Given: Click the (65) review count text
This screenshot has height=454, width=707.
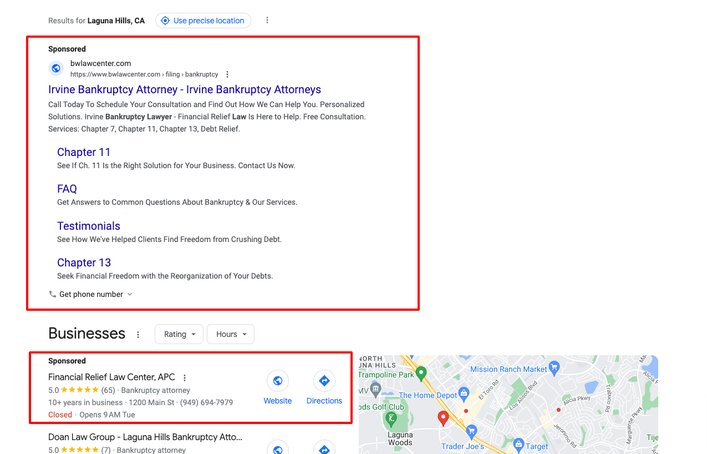Looking at the screenshot, I should pos(108,390).
